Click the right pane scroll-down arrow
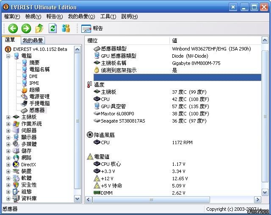The width and height of the screenshot is (271, 215). coord(265,193)
